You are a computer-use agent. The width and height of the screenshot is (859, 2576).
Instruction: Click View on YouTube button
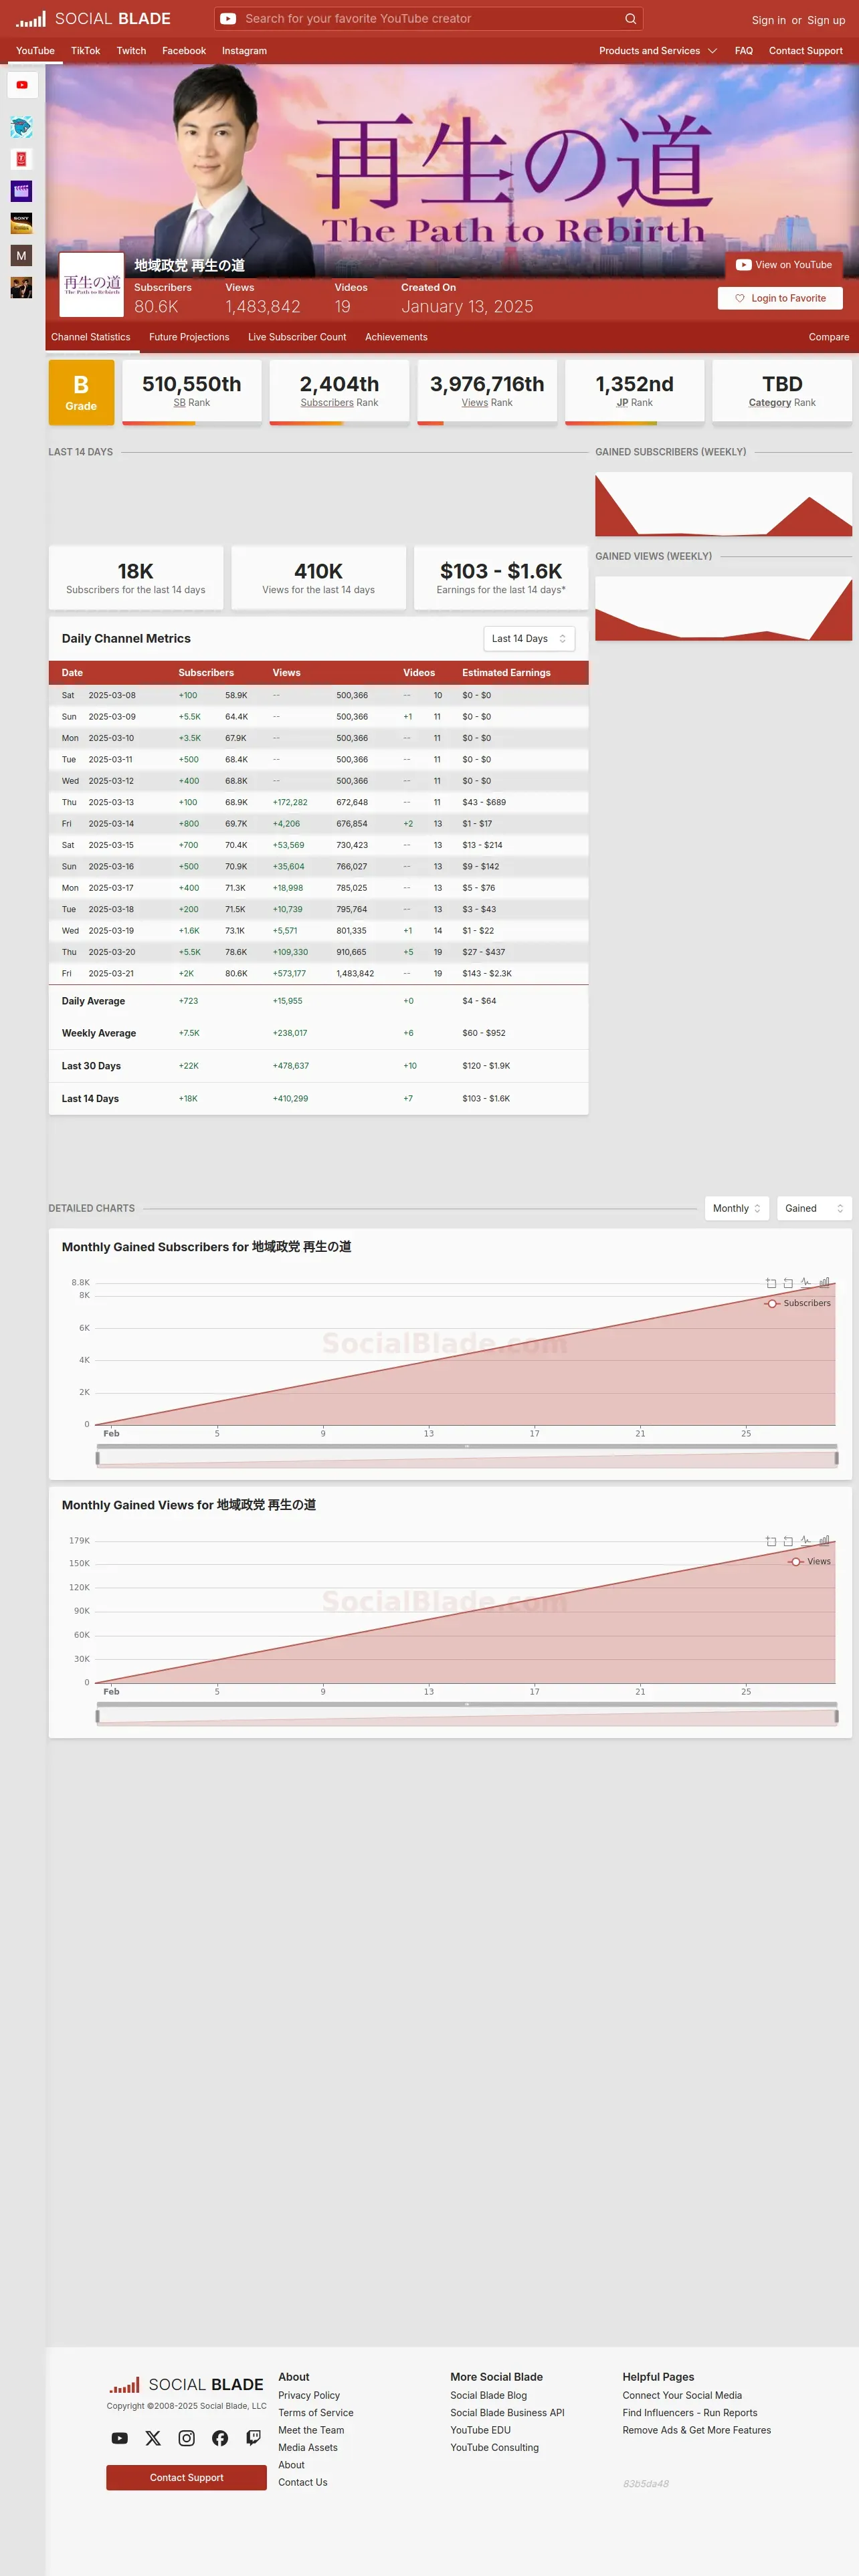point(784,265)
